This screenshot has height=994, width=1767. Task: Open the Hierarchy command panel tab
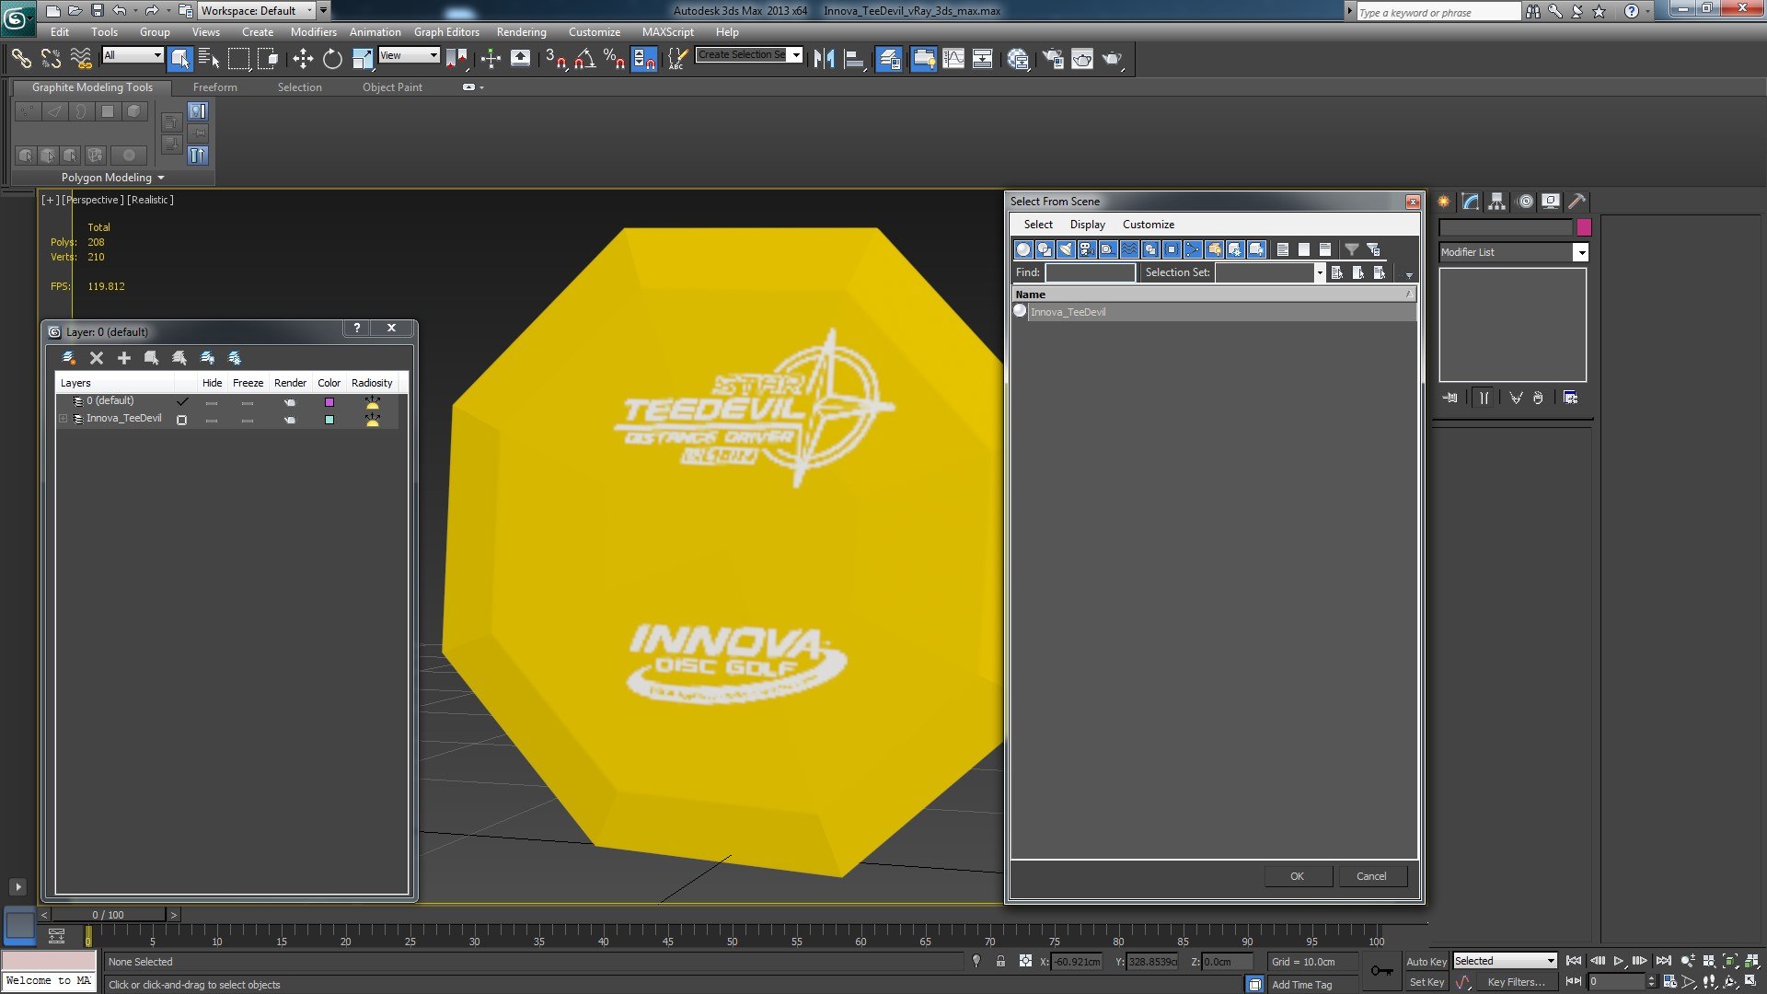pos(1497,202)
